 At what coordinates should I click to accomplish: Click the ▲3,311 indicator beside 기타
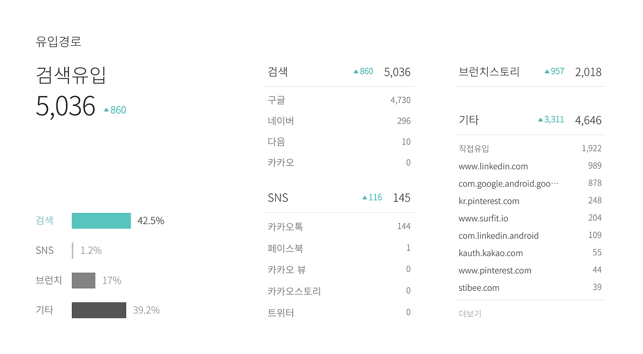pyautogui.click(x=551, y=120)
